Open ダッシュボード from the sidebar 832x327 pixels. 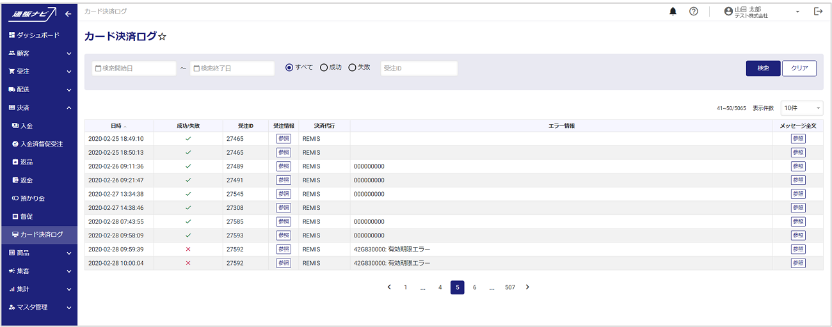click(38, 35)
